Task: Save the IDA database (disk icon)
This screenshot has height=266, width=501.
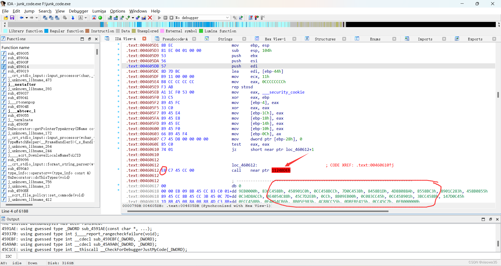Action: 12,18
